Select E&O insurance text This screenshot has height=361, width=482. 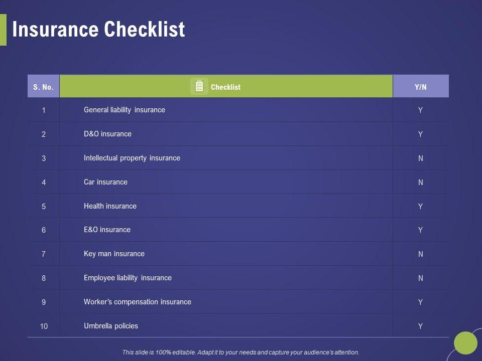click(107, 230)
